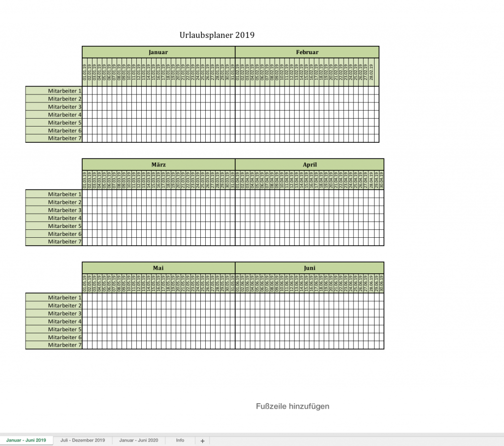Select Mitarbeiter 7 in the Januar/Februar block
This screenshot has height=446, width=504.
pyautogui.click(x=54, y=138)
